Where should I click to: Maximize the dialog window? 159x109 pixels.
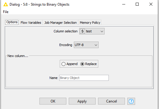(x=137, y=4)
